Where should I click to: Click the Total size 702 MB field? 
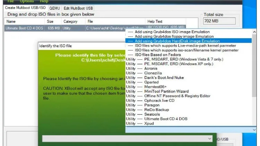219,21
